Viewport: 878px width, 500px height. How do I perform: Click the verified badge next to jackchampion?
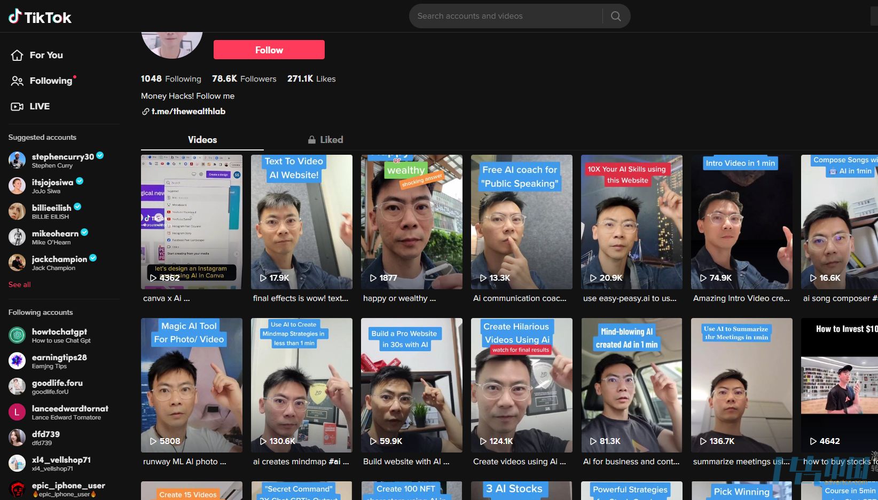point(92,257)
